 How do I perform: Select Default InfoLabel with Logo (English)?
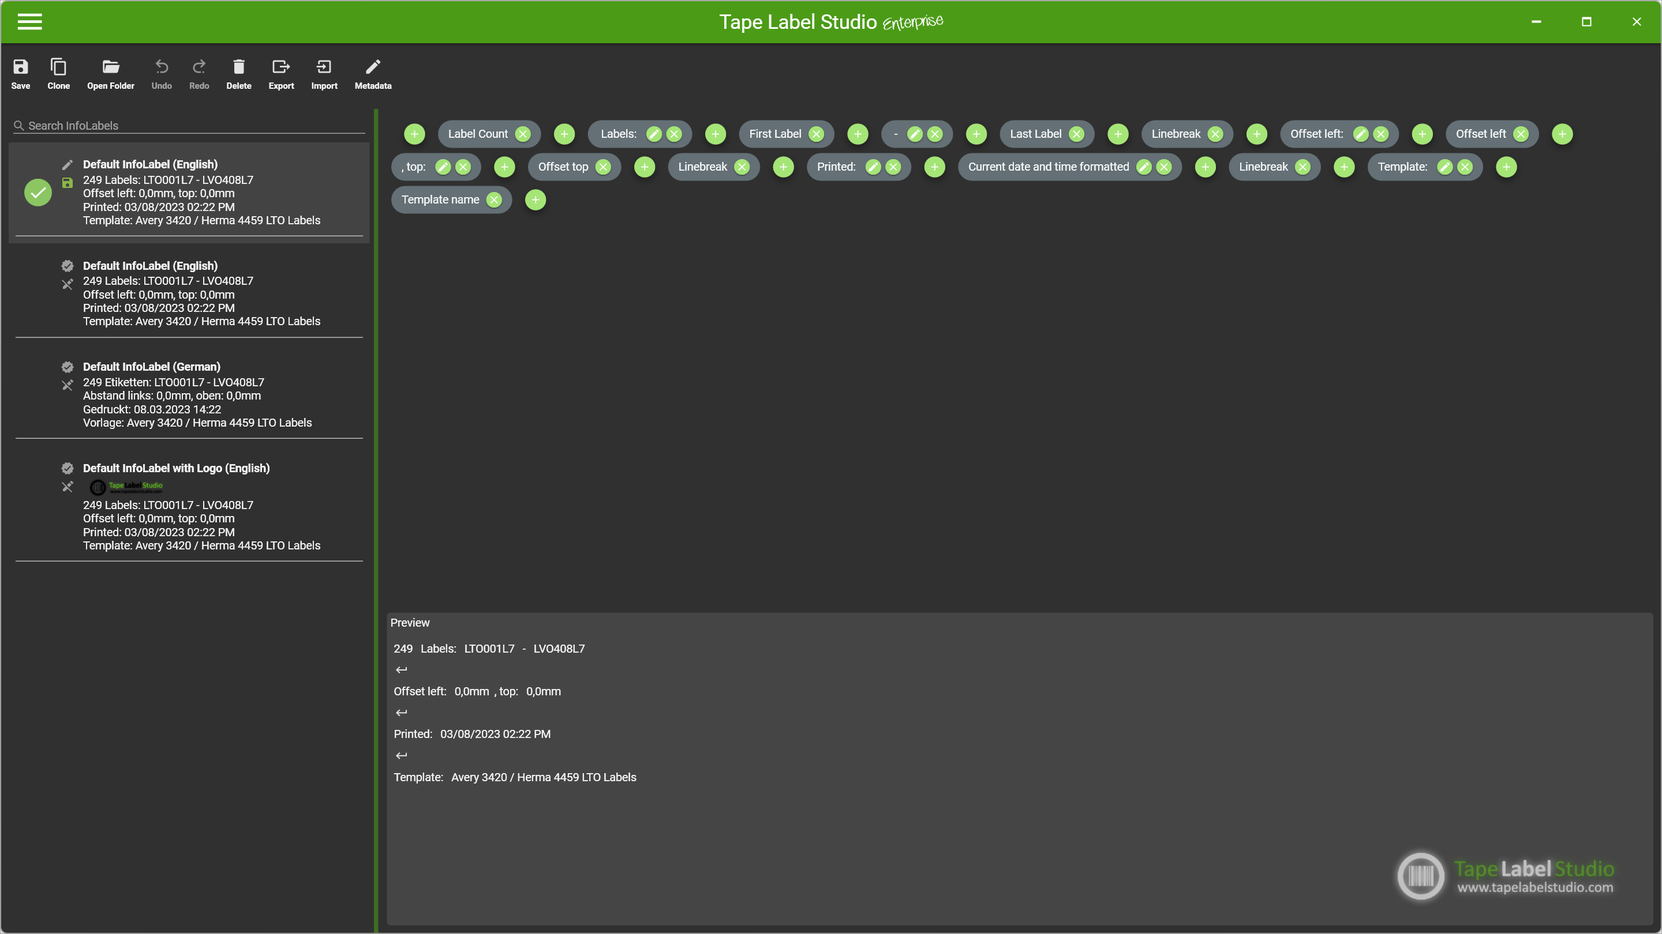tap(189, 507)
